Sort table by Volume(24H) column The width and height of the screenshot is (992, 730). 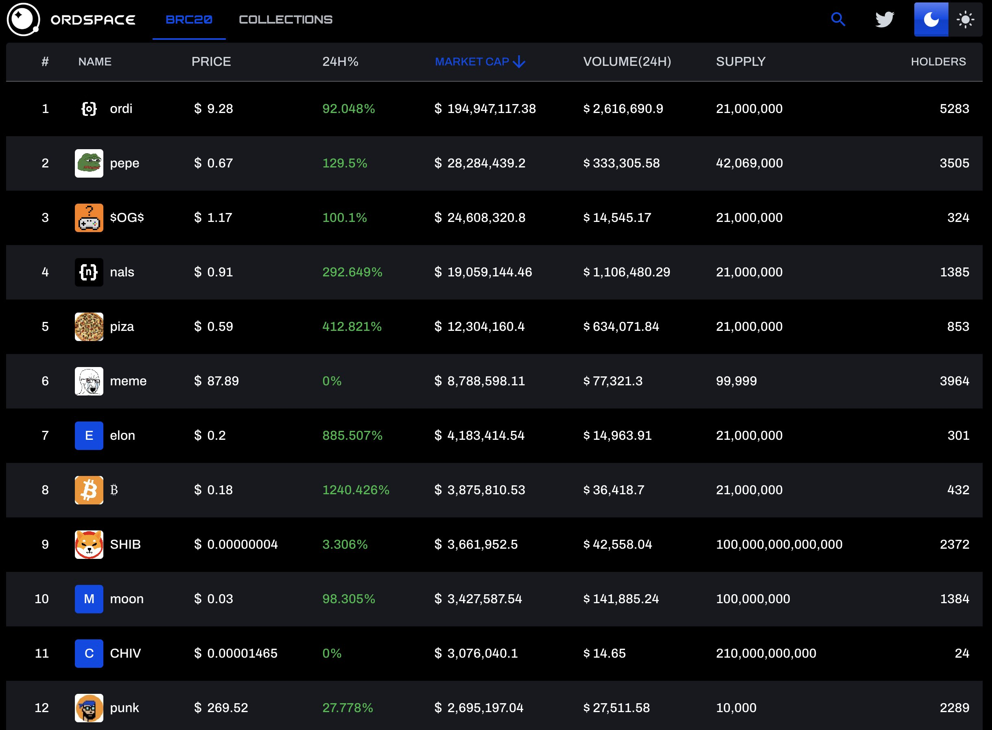pos(627,61)
